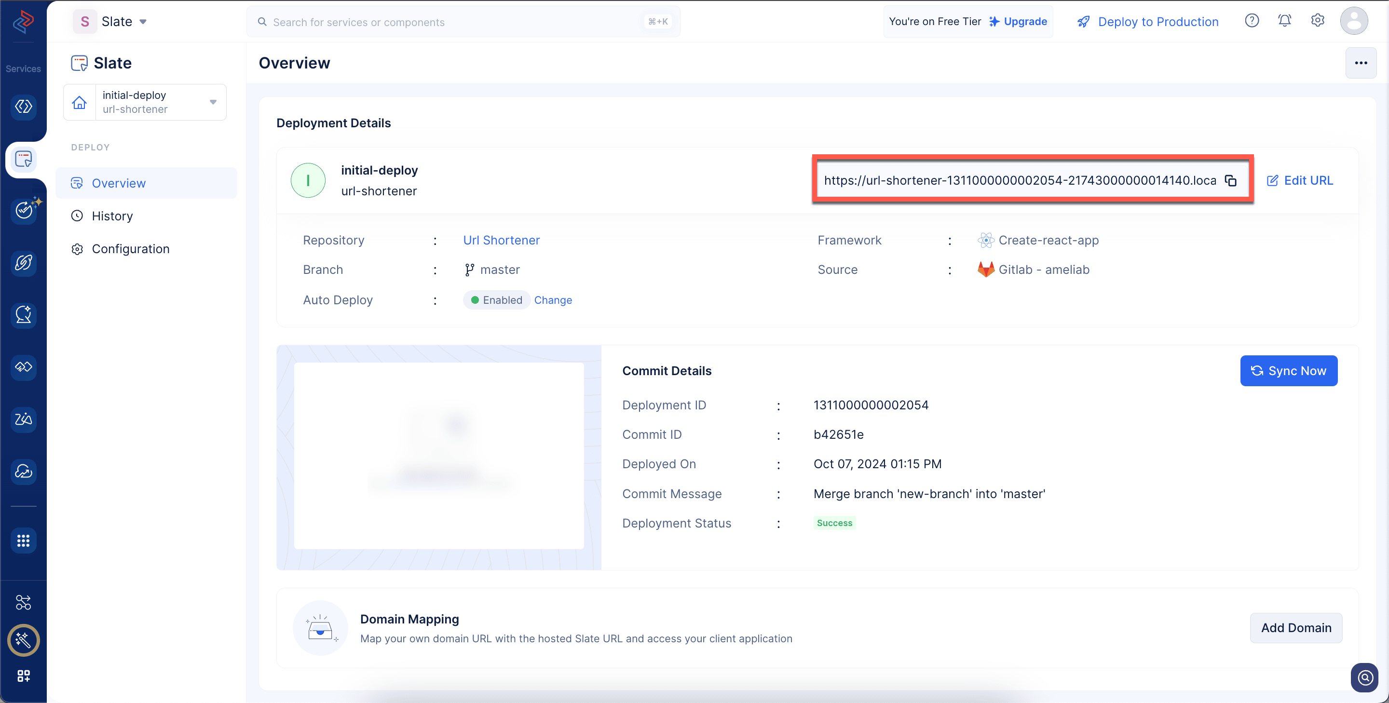
Task: Open notifications bell
Action: (1284, 21)
